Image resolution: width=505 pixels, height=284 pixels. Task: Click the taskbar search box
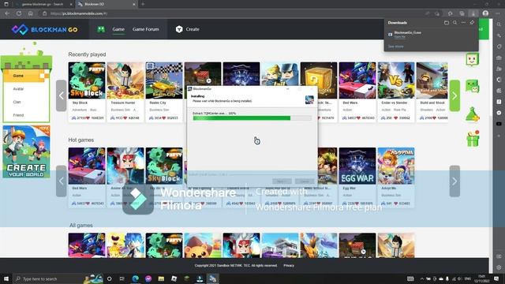point(48,278)
